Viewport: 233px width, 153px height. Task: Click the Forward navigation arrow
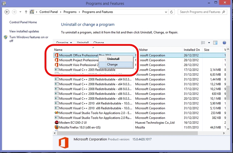[x=14, y=12]
